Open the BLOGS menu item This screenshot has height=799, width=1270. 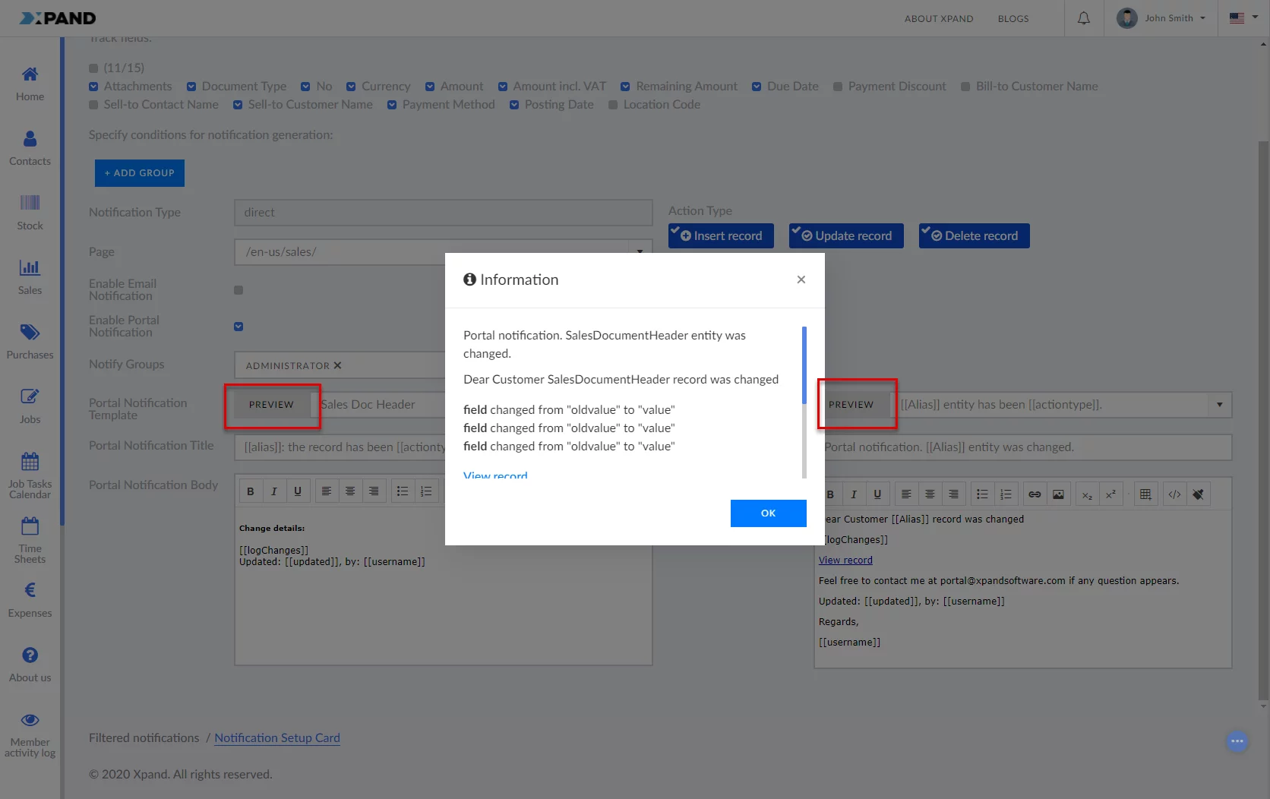click(1013, 18)
